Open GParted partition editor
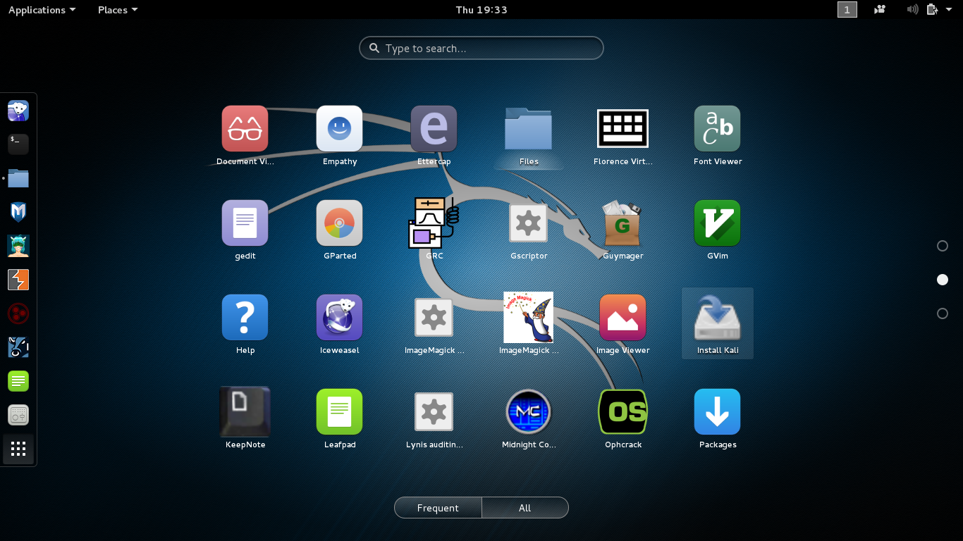Image resolution: width=963 pixels, height=541 pixels. [339, 223]
